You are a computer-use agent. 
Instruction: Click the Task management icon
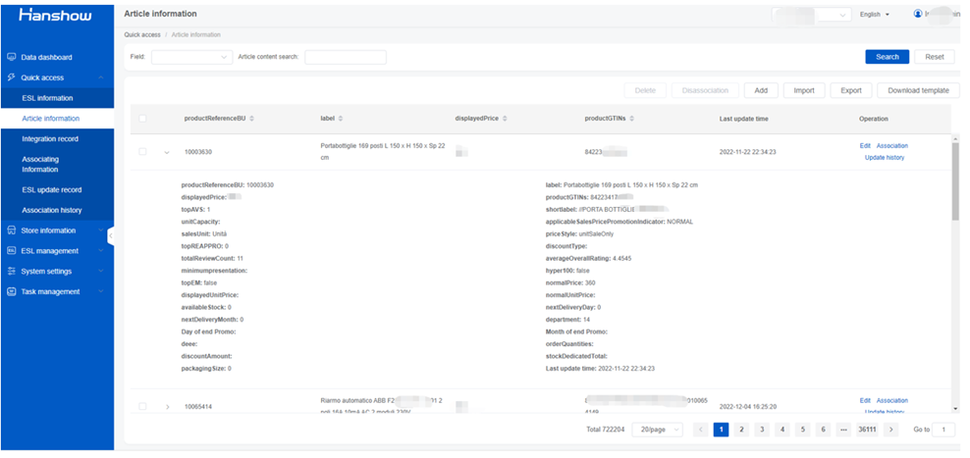[x=11, y=291]
